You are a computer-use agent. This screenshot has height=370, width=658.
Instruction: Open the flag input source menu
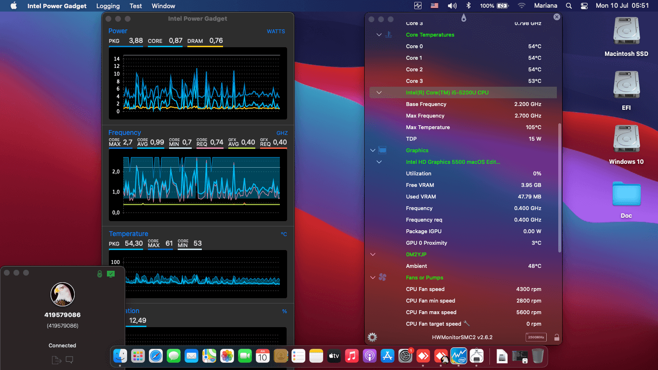coord(435,6)
